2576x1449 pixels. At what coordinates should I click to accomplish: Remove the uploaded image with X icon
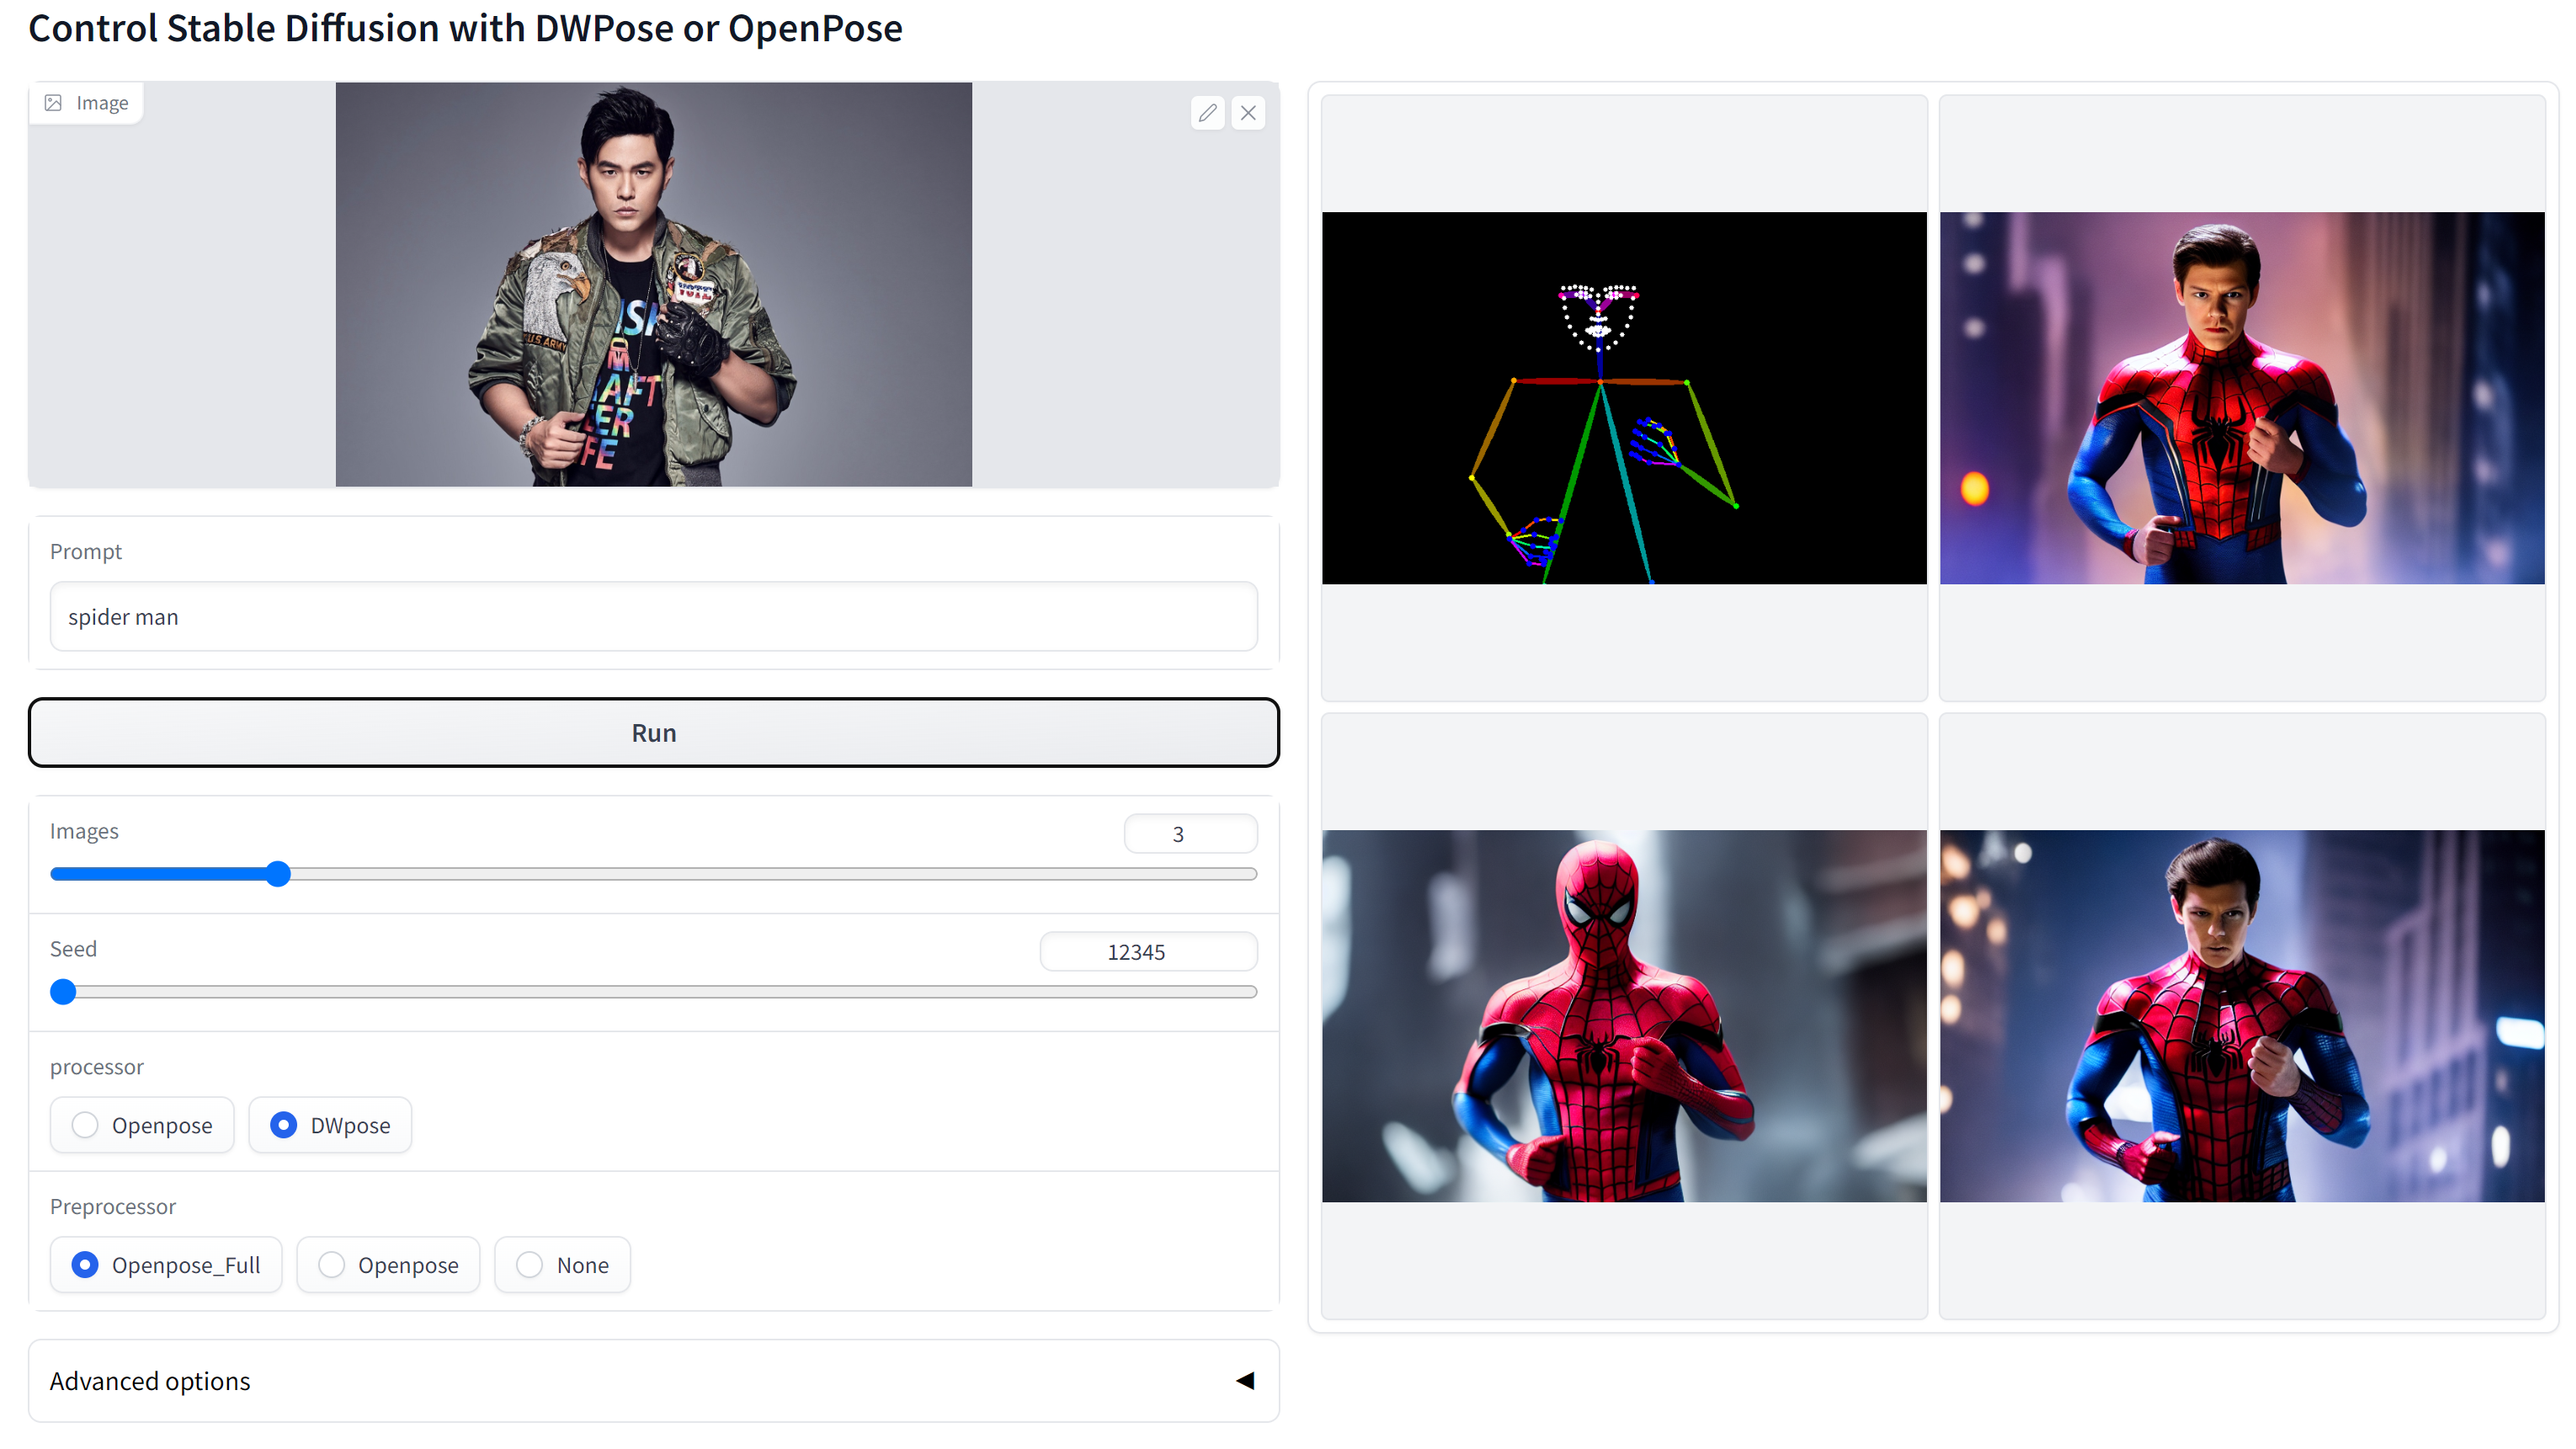[1248, 113]
